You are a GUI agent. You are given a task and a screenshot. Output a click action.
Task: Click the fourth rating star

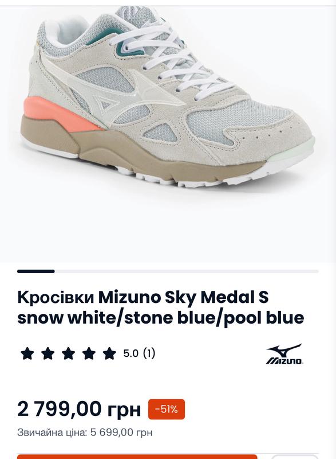tap(89, 353)
